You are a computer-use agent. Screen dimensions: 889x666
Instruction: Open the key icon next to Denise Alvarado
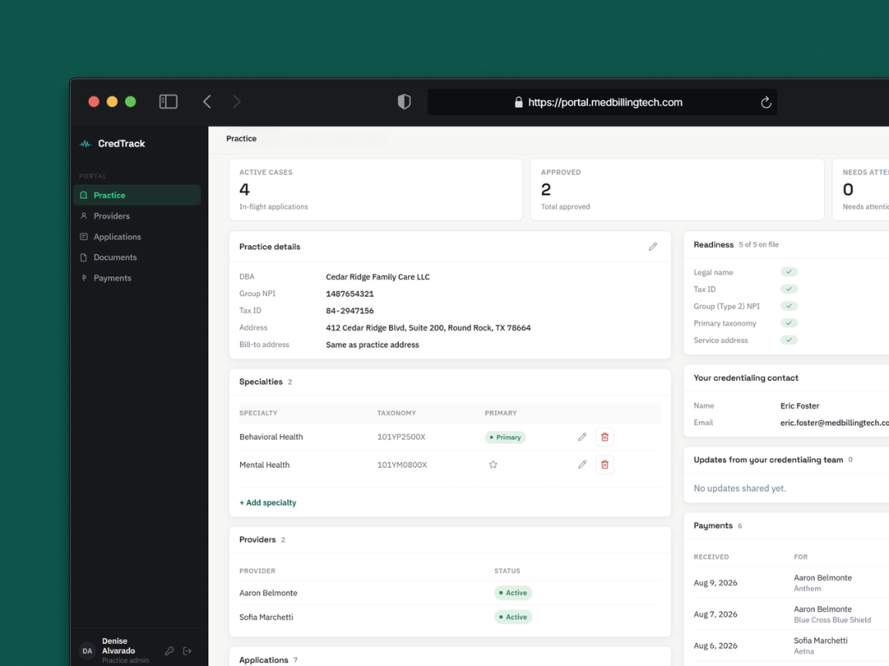coord(169,651)
